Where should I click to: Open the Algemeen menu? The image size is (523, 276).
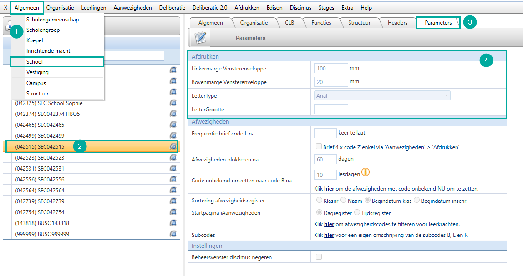click(27, 8)
